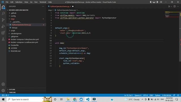Image resolution: width=181 pixels, height=102 pixels.
Task: Open errors and warnings in status bar
Action: tap(5, 95)
